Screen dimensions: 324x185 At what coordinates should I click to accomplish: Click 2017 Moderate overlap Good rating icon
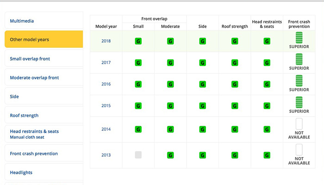(x=170, y=62)
